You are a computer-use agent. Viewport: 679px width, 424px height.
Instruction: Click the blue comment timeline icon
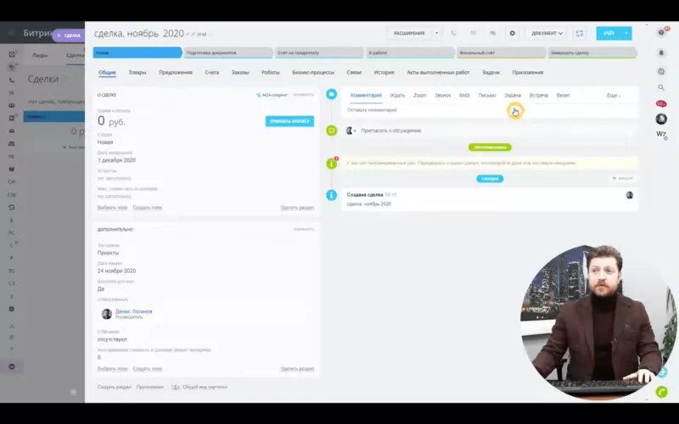coord(331,94)
